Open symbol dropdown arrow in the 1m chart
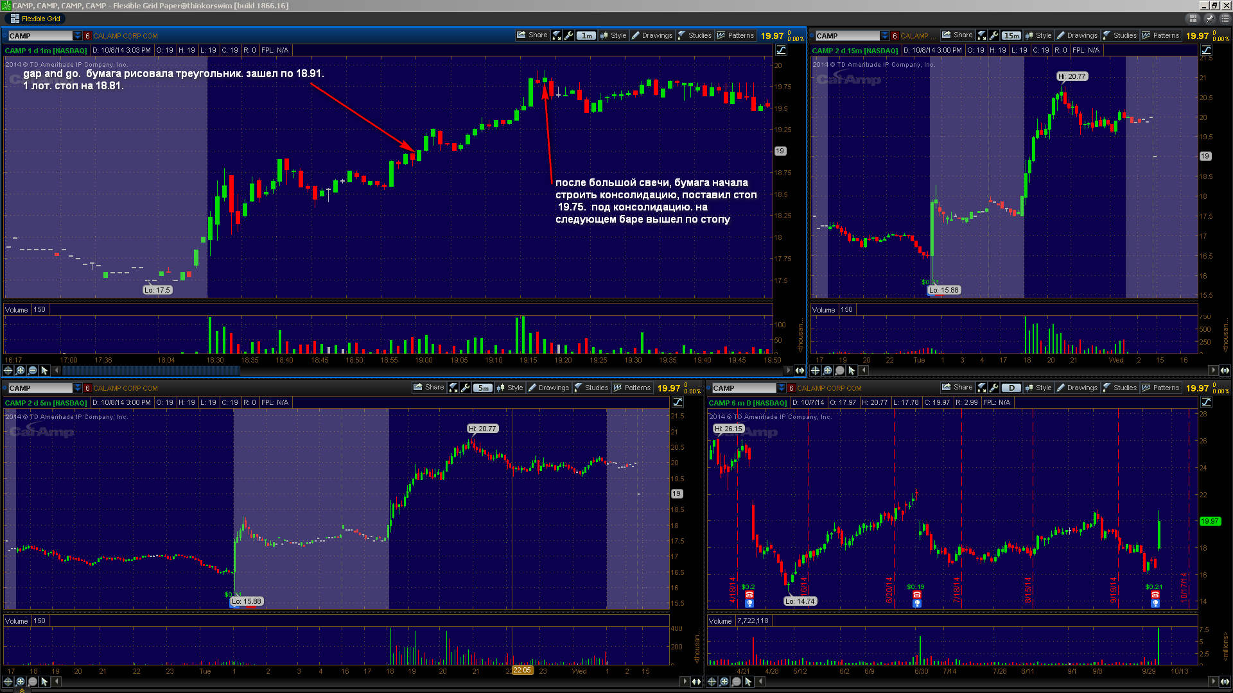Viewport: 1233px width, 693px height. click(x=78, y=36)
